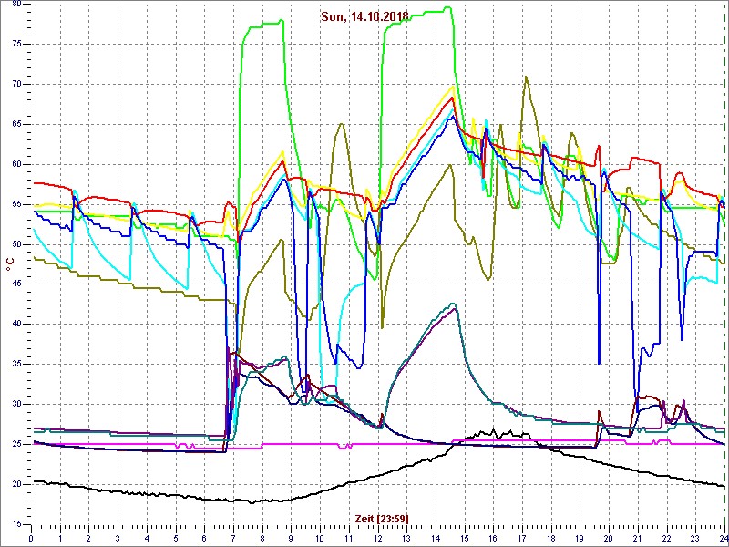Click hour 3 on the time axis

pos(118,537)
